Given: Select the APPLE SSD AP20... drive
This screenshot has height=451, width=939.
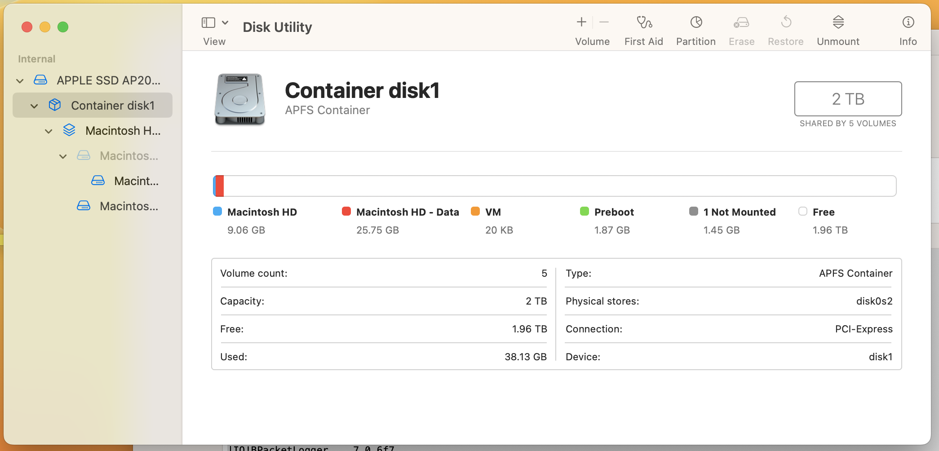Looking at the screenshot, I should click(108, 80).
